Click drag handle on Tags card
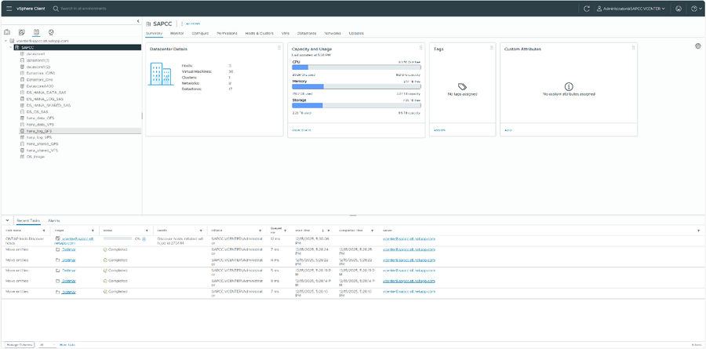Screen dimensions: 706x349 pyautogui.click(x=492, y=48)
